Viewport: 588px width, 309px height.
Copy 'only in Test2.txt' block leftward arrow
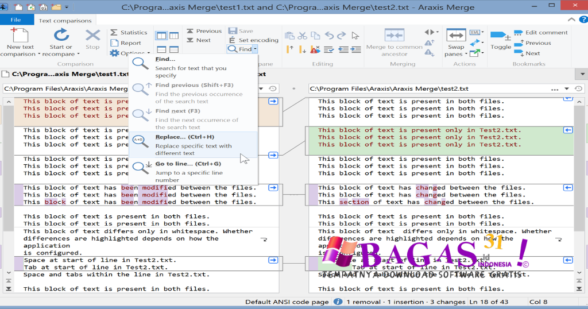(x=568, y=130)
